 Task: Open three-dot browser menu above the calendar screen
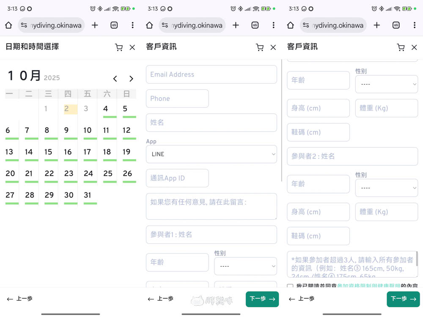(x=132, y=25)
